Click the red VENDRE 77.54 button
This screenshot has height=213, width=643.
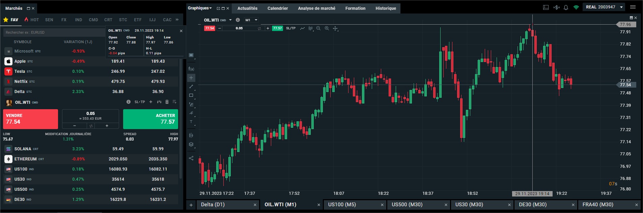(30, 119)
